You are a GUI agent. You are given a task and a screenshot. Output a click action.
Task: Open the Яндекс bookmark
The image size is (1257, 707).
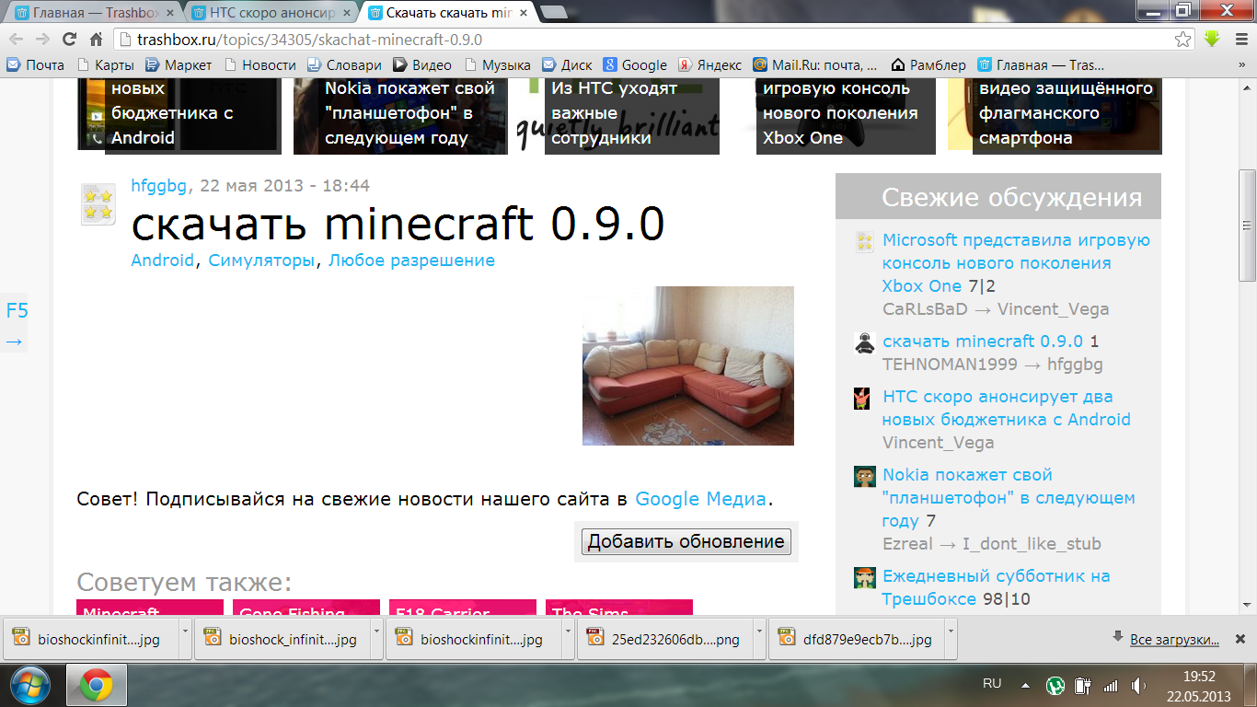click(710, 65)
